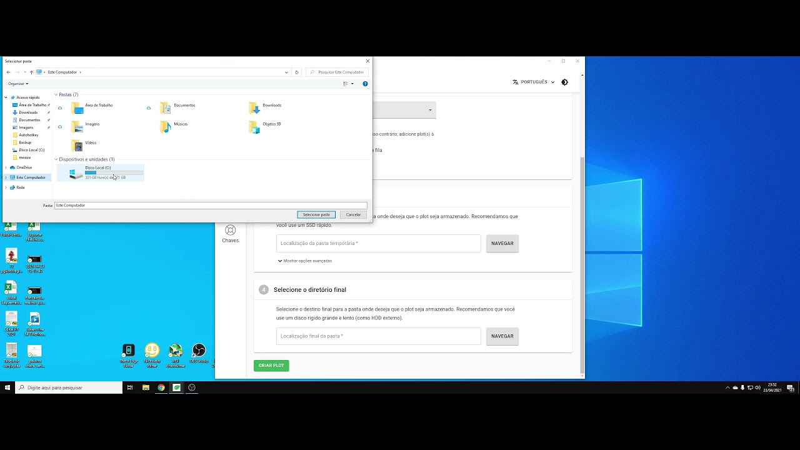The width and height of the screenshot is (800, 450).
Task: Open the Downloads folder in main pane
Action: (x=266, y=108)
